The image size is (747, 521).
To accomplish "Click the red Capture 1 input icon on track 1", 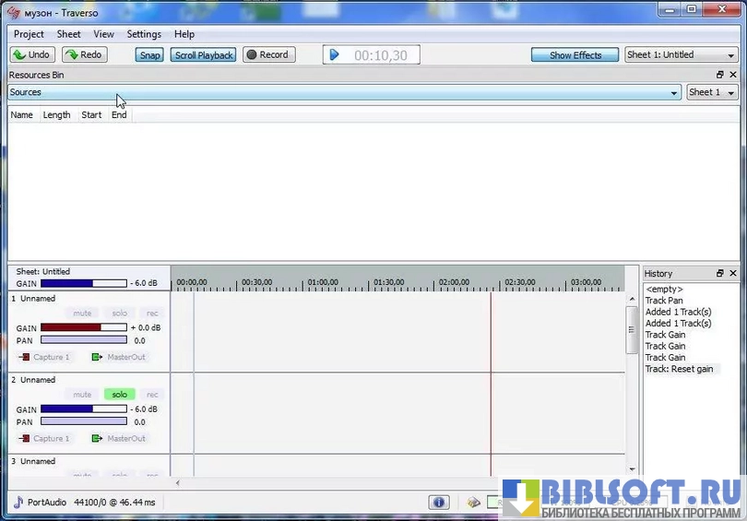I will click(x=24, y=357).
